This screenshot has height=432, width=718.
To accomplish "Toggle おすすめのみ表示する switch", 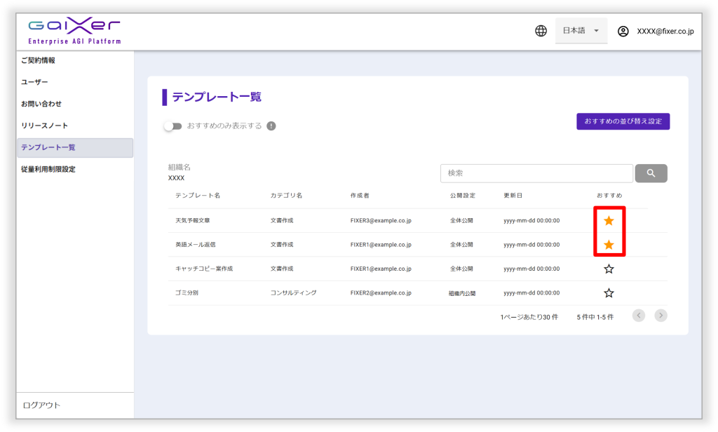I will click(172, 126).
